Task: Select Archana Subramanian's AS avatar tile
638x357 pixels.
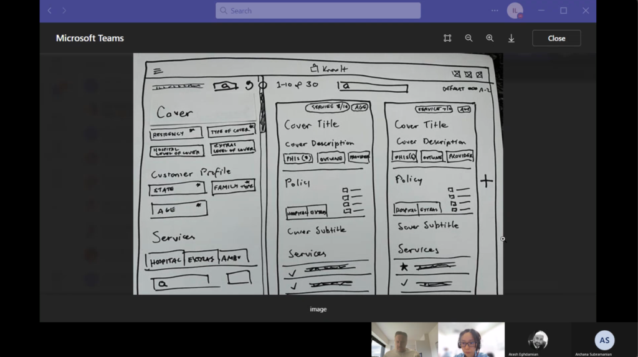Action: tap(604, 340)
